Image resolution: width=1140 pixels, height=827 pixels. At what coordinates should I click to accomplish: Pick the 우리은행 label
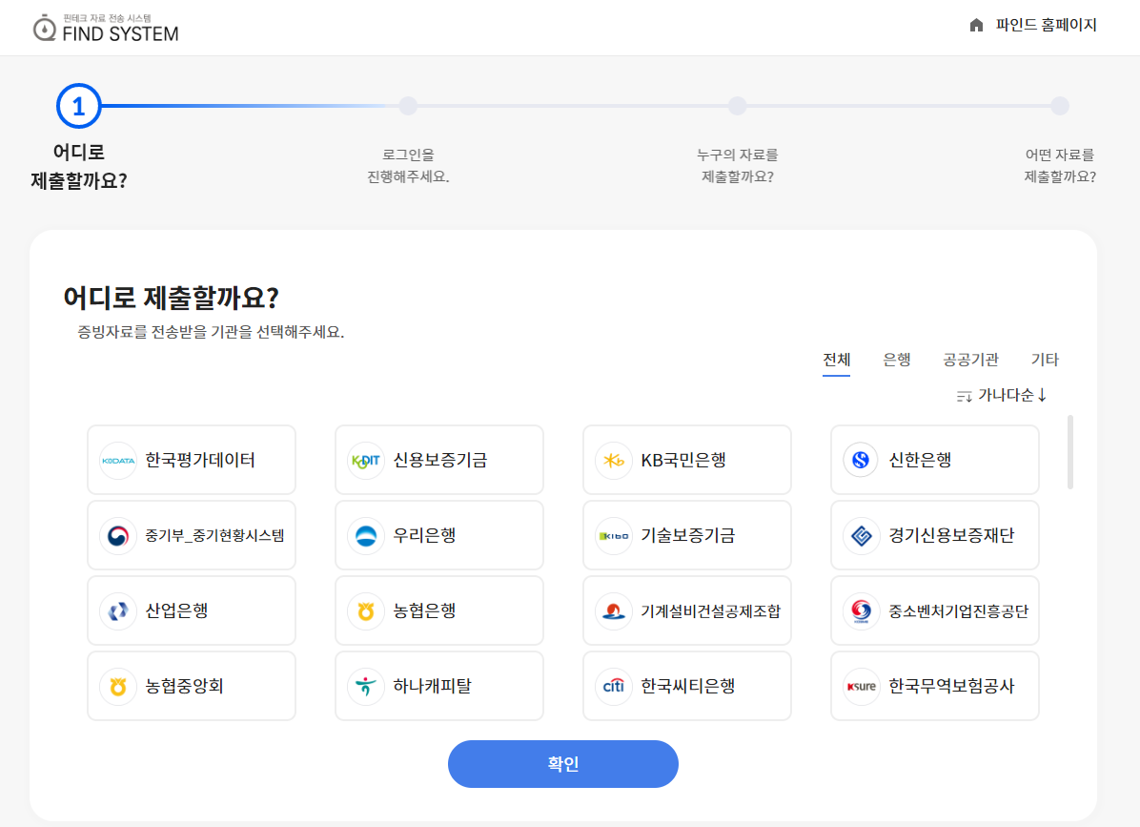pos(424,536)
